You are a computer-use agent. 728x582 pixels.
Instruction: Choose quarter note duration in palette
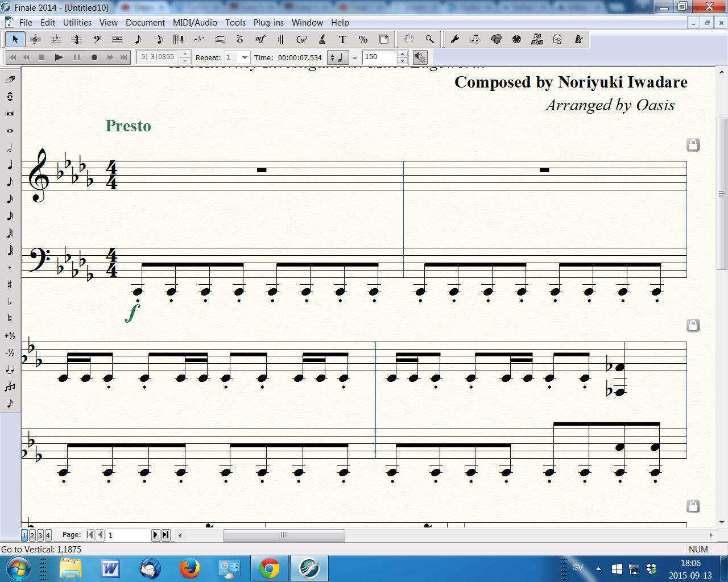click(10, 165)
